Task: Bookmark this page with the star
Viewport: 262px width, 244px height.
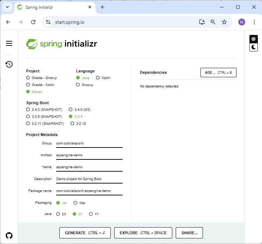Action: tap(224, 22)
